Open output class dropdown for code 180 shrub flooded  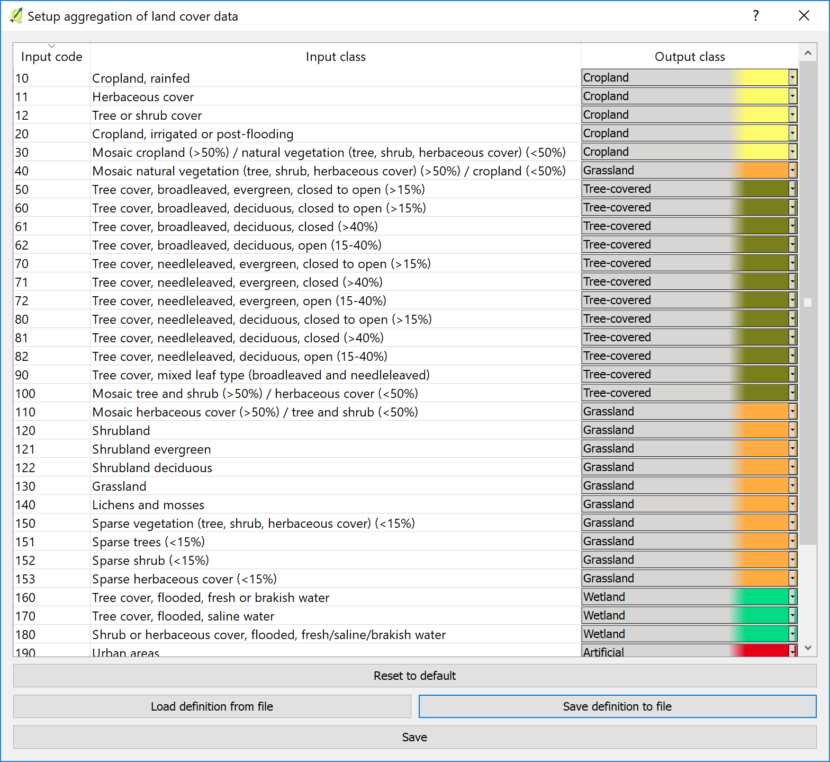coord(689,634)
